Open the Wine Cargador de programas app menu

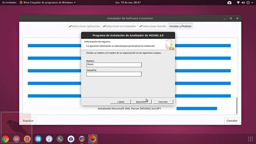(47, 2)
